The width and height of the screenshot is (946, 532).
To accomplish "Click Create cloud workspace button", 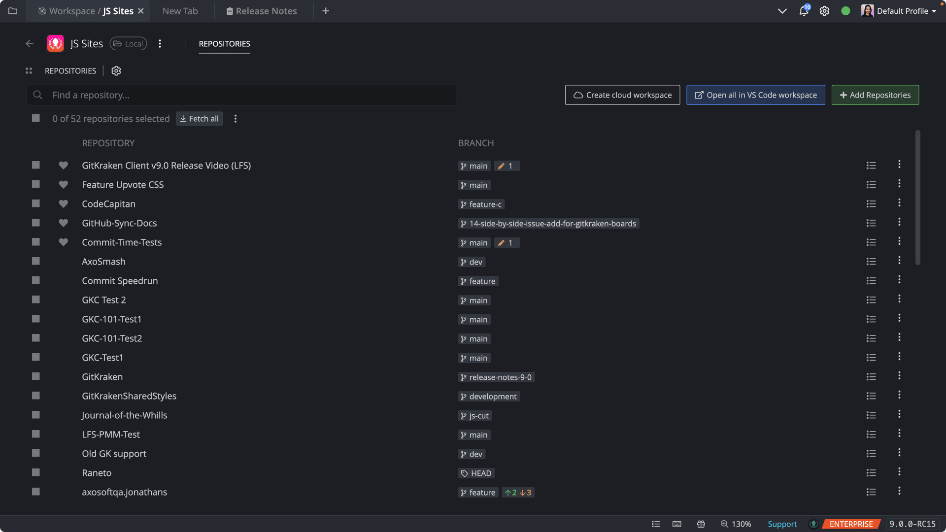I will (622, 95).
